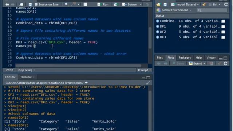233x131 pixels.
Task: Show next plot arrow
Action: coord(165,64)
